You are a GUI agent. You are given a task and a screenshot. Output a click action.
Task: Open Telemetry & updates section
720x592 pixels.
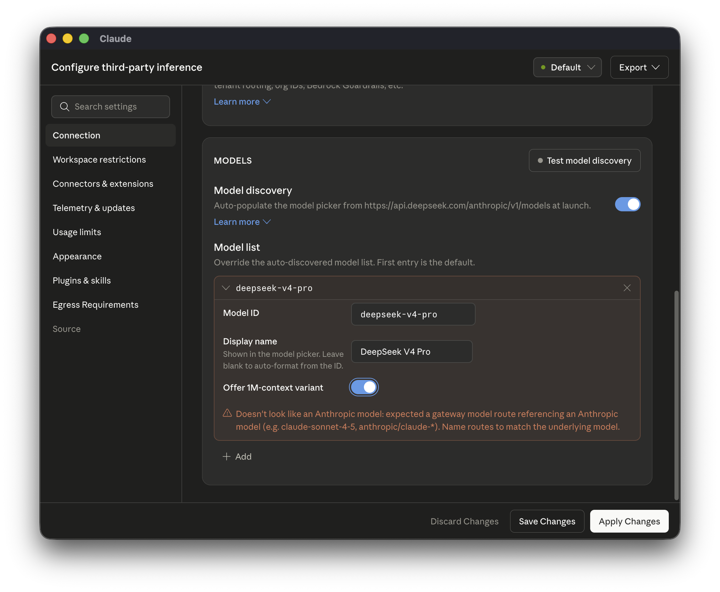111,208
